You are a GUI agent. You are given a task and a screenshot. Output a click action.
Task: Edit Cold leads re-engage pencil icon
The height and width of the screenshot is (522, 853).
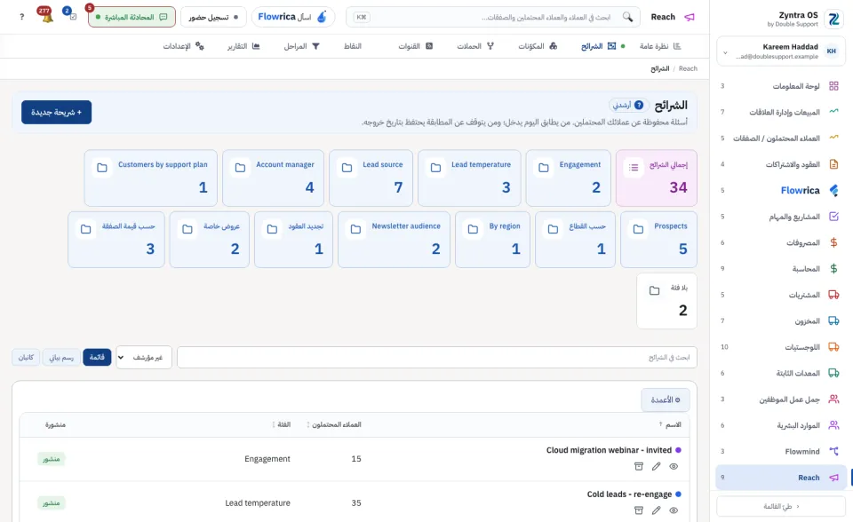pos(656,510)
